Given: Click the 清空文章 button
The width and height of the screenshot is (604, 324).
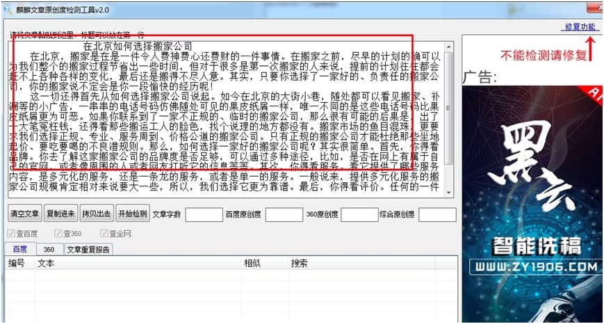Looking at the screenshot, I should pyautogui.click(x=24, y=213).
